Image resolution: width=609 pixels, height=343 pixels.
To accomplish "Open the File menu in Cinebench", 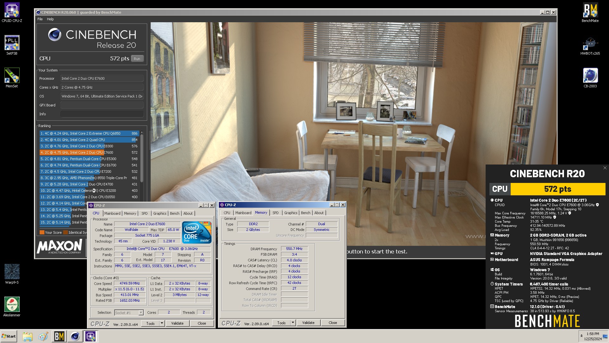I will pyautogui.click(x=40, y=19).
